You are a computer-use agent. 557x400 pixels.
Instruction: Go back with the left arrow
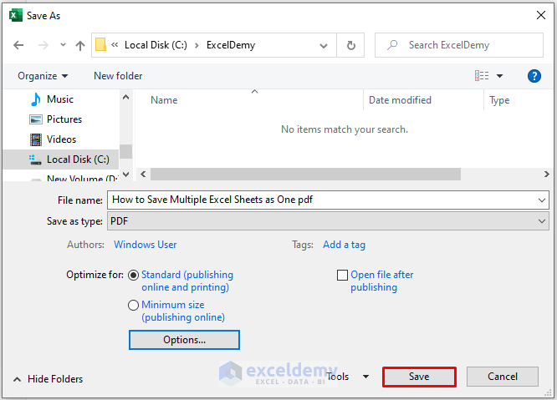18,45
